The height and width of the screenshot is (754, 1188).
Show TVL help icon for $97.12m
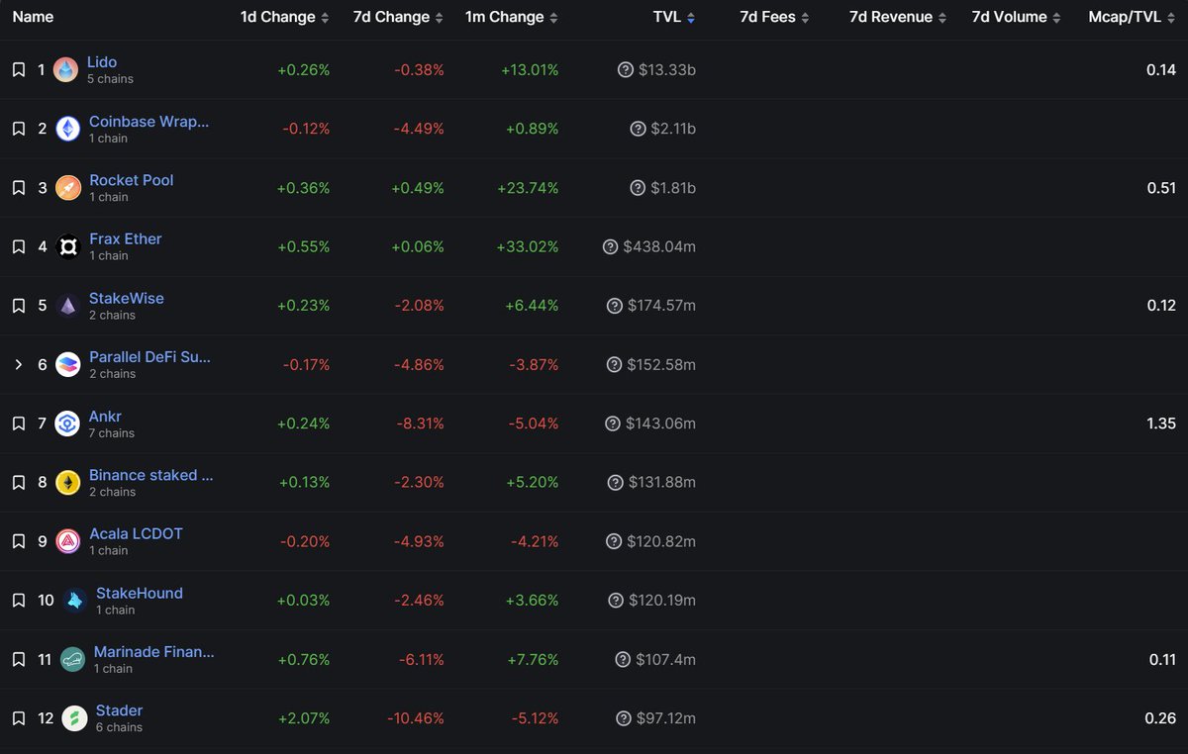tap(623, 718)
